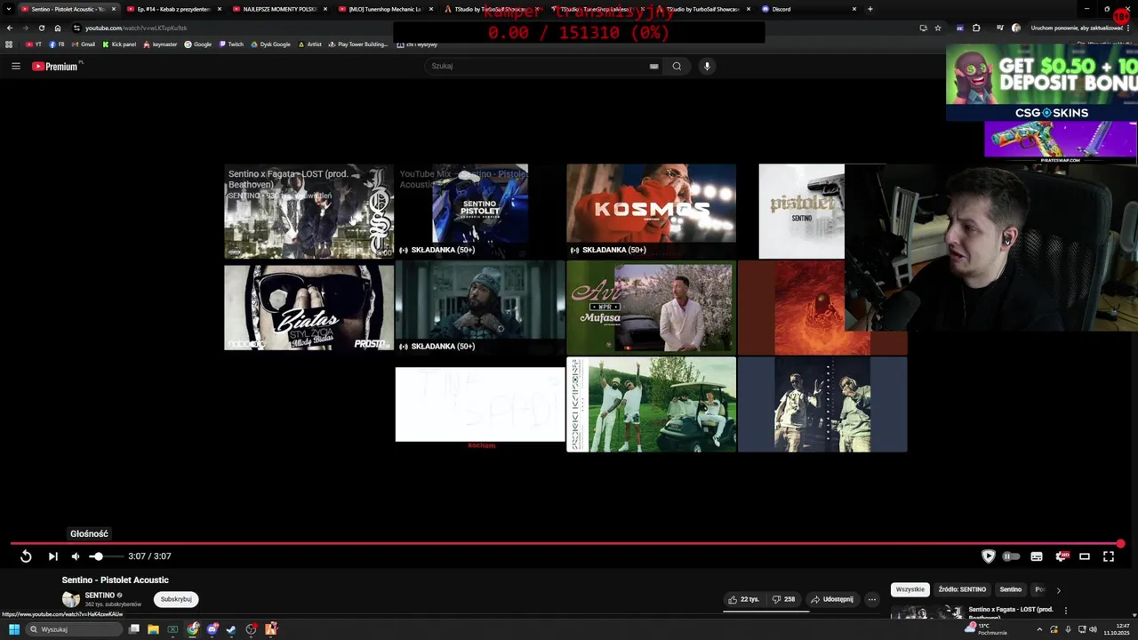Switch to theater mode view
Image resolution: width=1138 pixels, height=640 pixels.
pyautogui.click(x=1085, y=556)
